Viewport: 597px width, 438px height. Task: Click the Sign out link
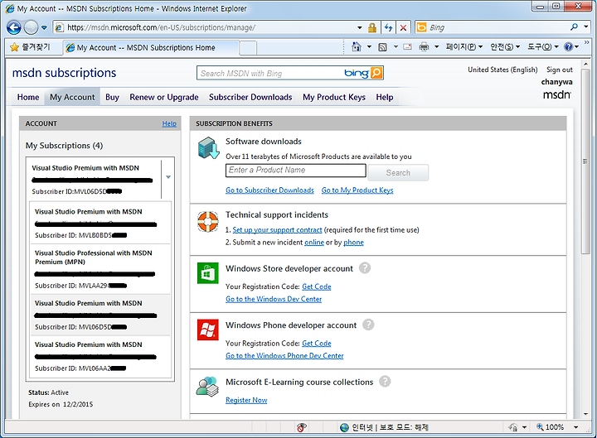pos(560,70)
